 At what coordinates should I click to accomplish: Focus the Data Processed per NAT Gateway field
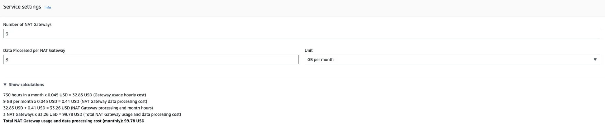pos(151,60)
